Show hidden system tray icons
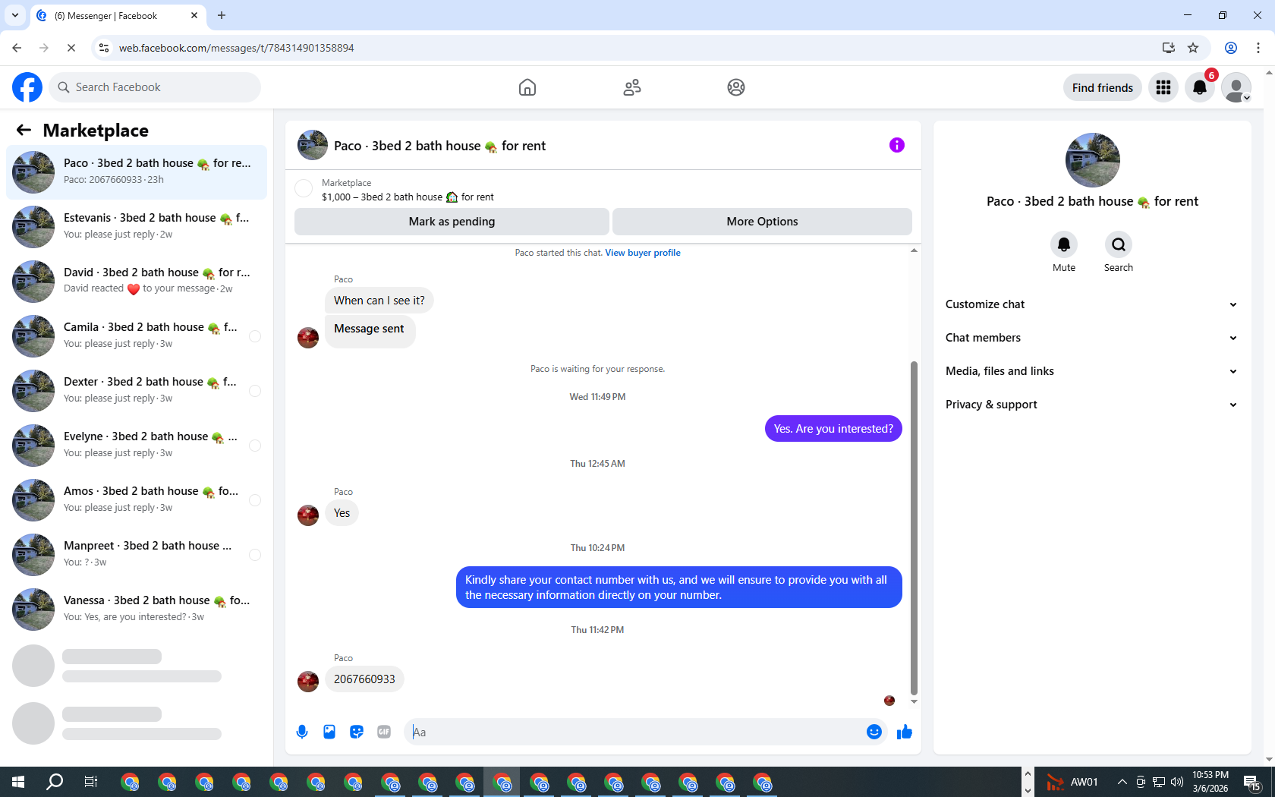This screenshot has height=797, width=1275. [x=1122, y=782]
